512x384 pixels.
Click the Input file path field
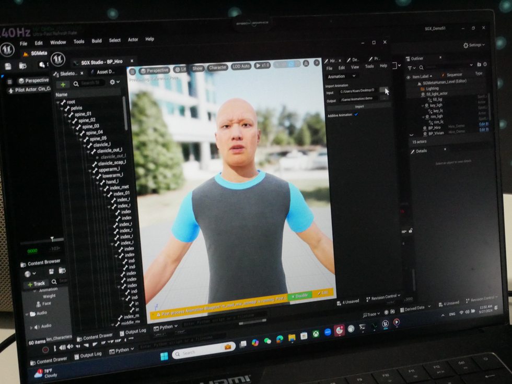click(x=359, y=90)
